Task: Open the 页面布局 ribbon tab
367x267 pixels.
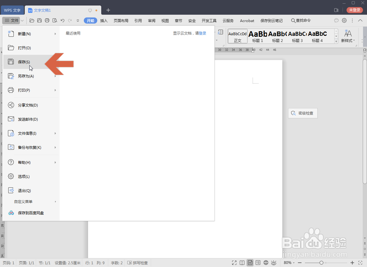Action: pos(121,21)
